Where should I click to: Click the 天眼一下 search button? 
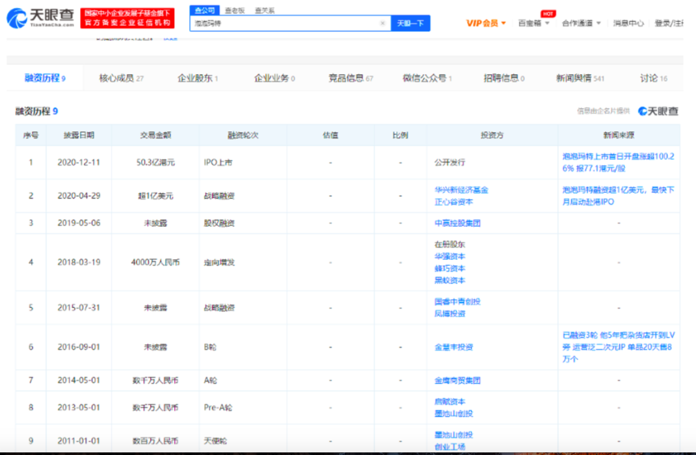(410, 23)
